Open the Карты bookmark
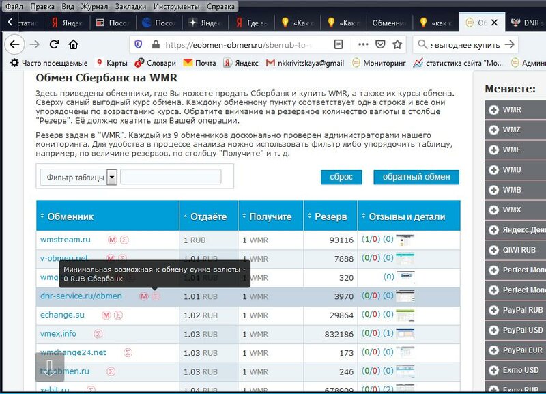The width and height of the screenshot is (546, 394). (x=112, y=63)
